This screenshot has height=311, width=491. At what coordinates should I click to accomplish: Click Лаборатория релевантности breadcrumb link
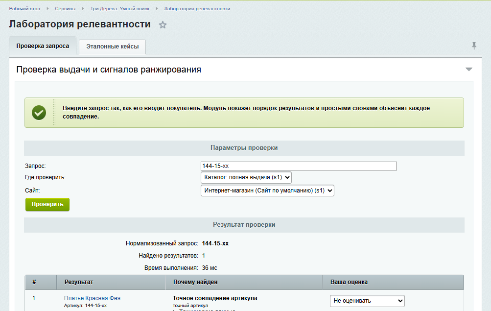197,9
